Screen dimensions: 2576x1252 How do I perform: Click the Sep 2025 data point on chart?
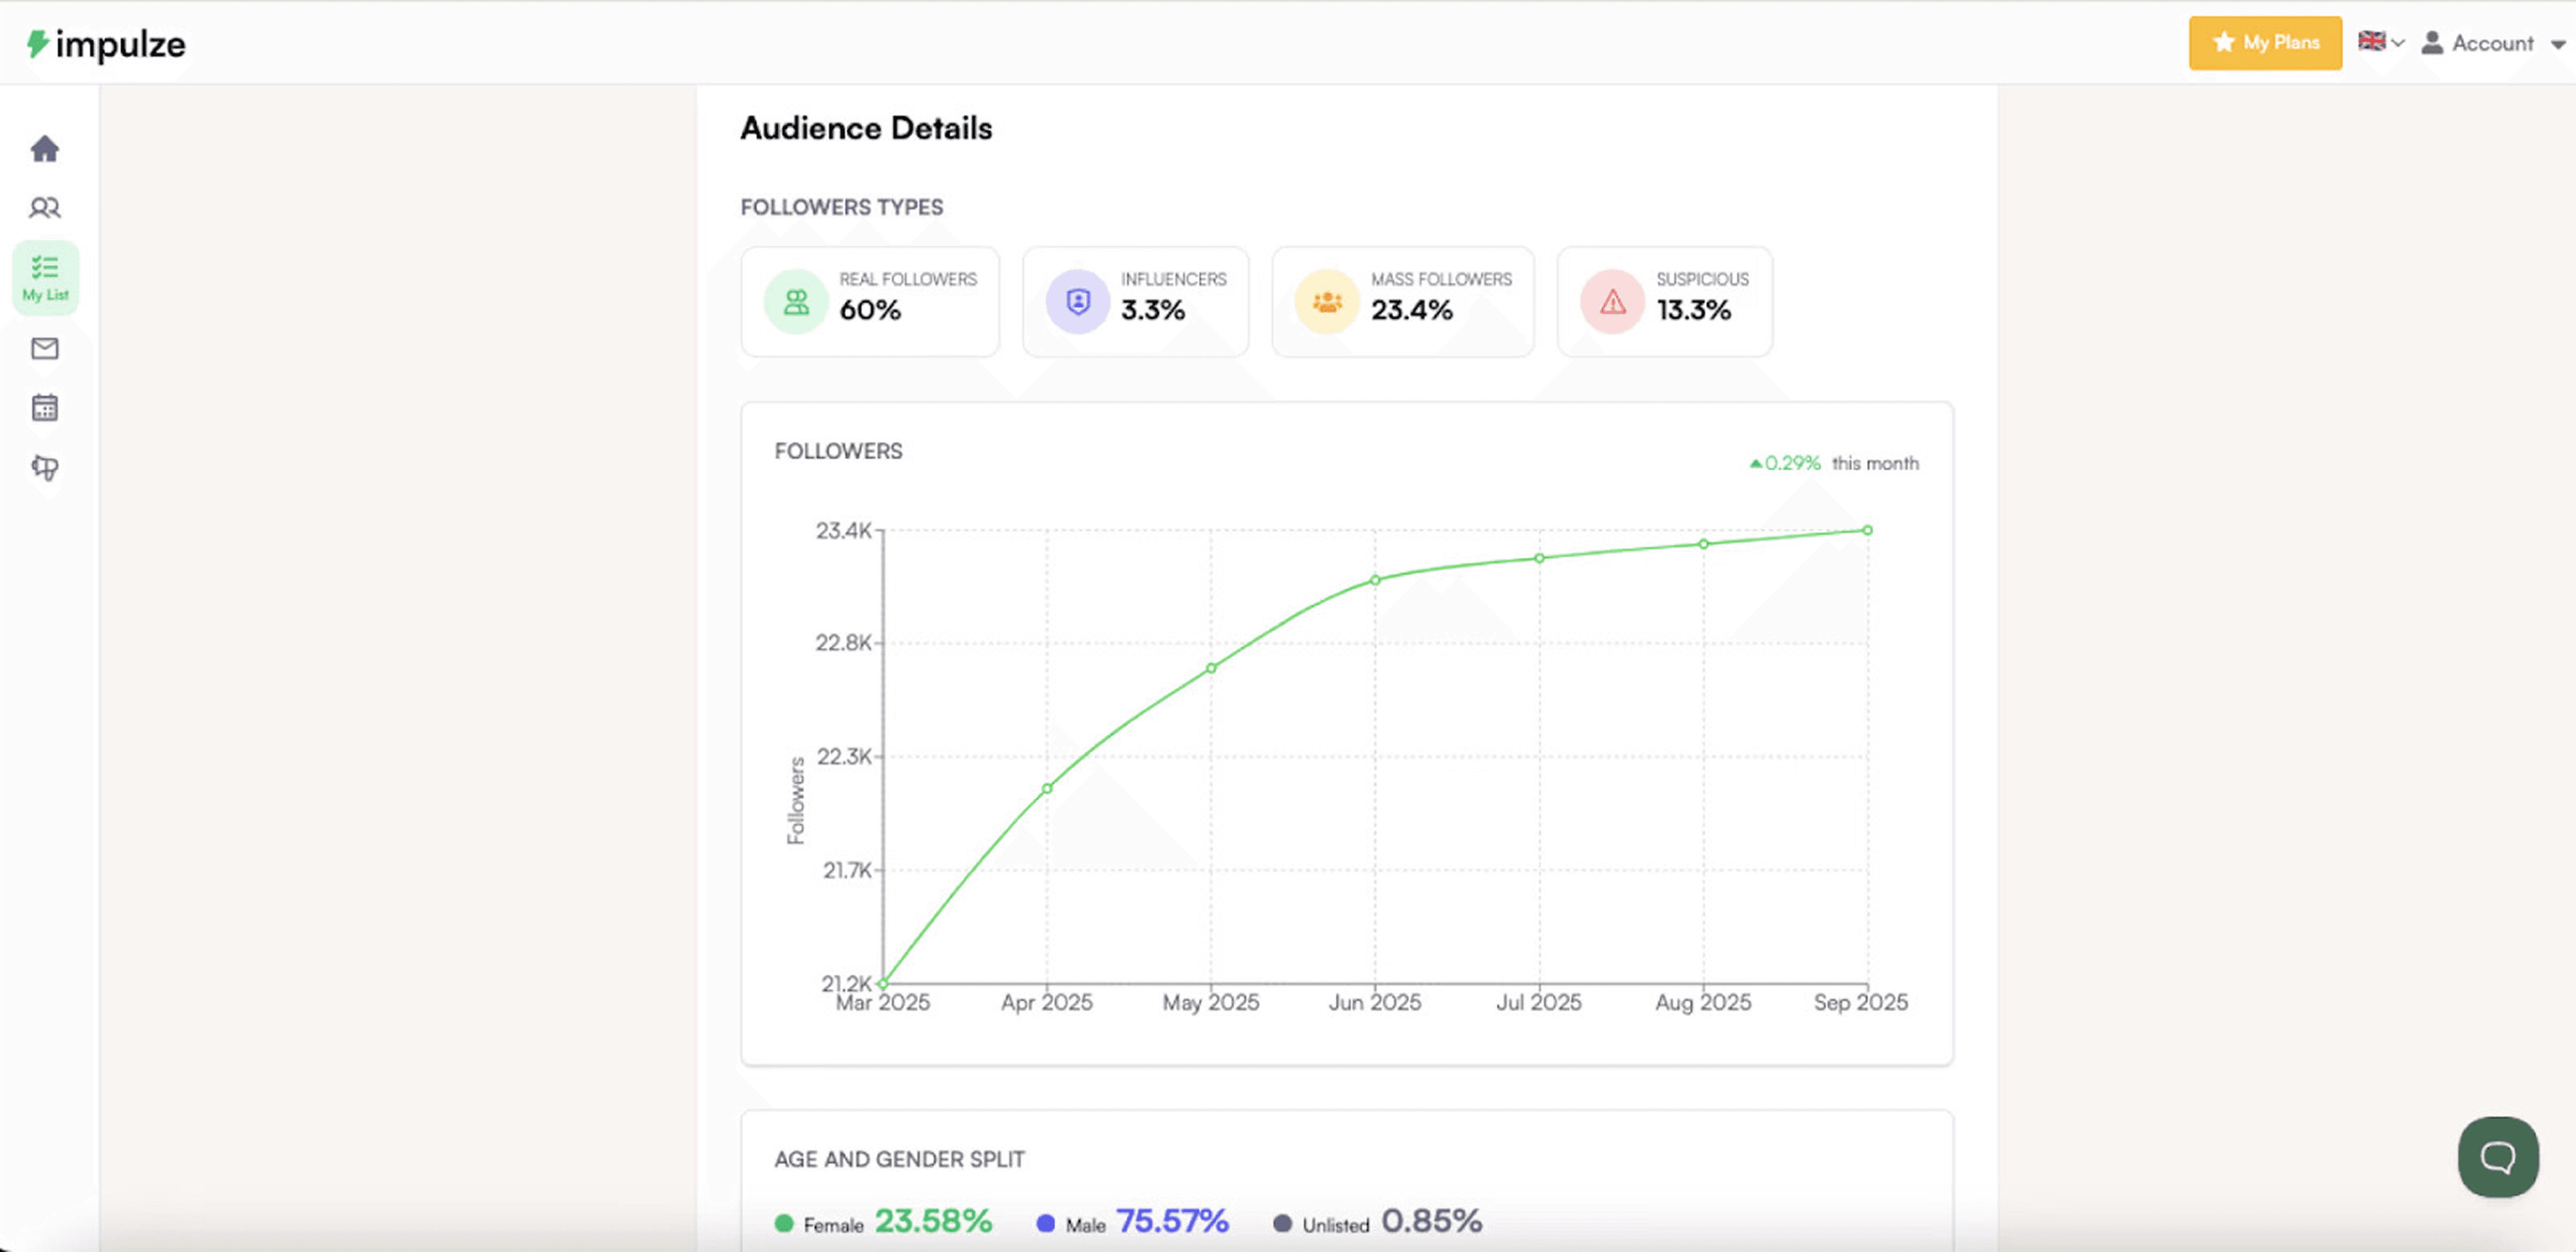[x=1867, y=531]
